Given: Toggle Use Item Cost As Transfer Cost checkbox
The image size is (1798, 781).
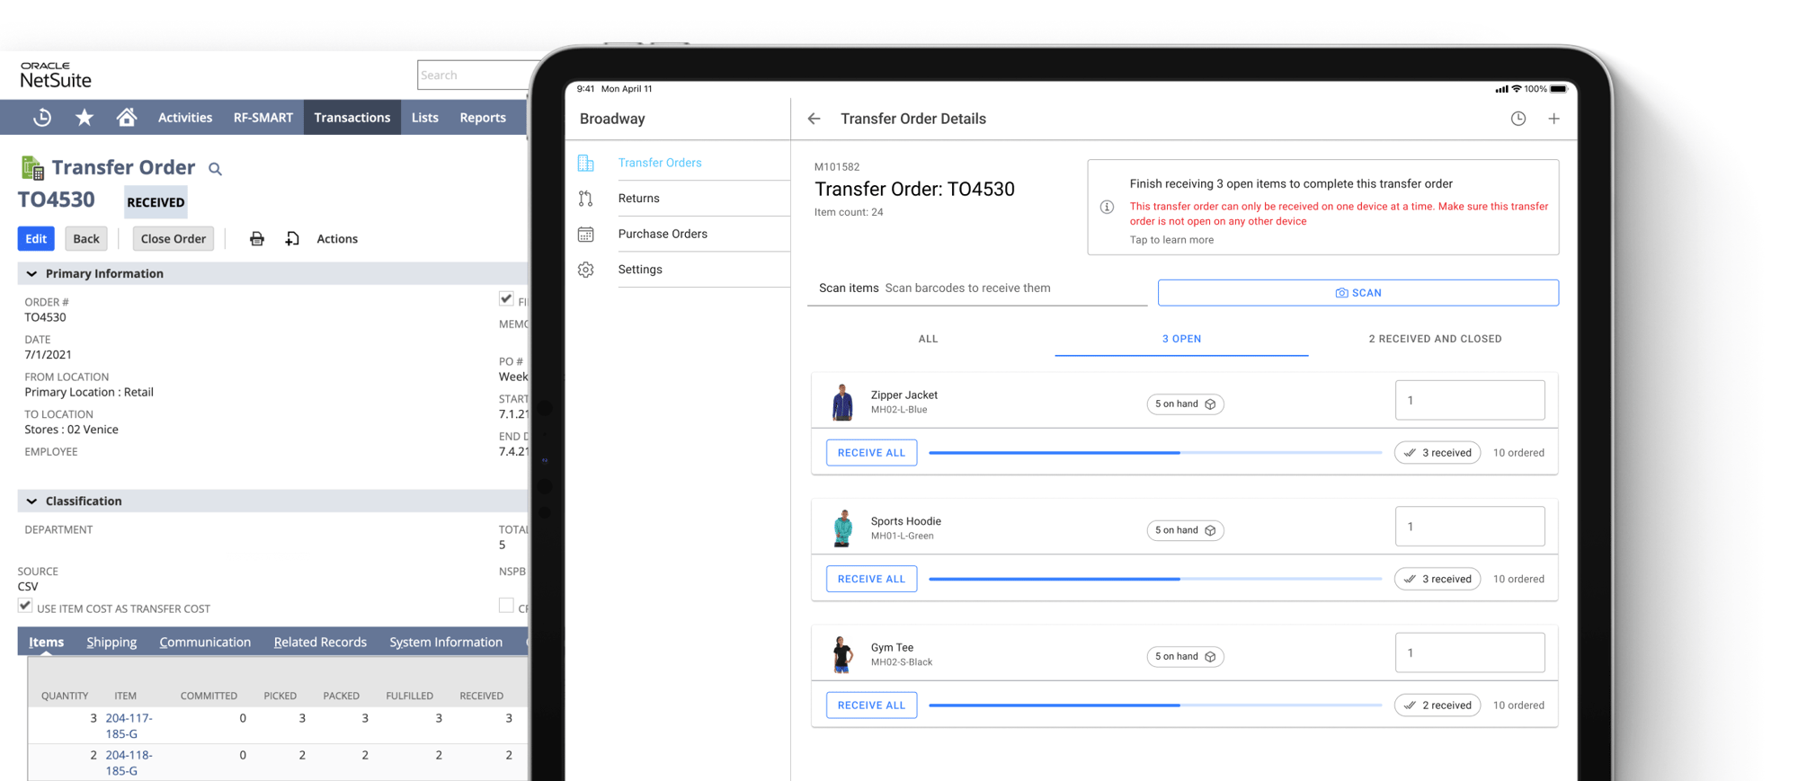Looking at the screenshot, I should (x=25, y=607).
